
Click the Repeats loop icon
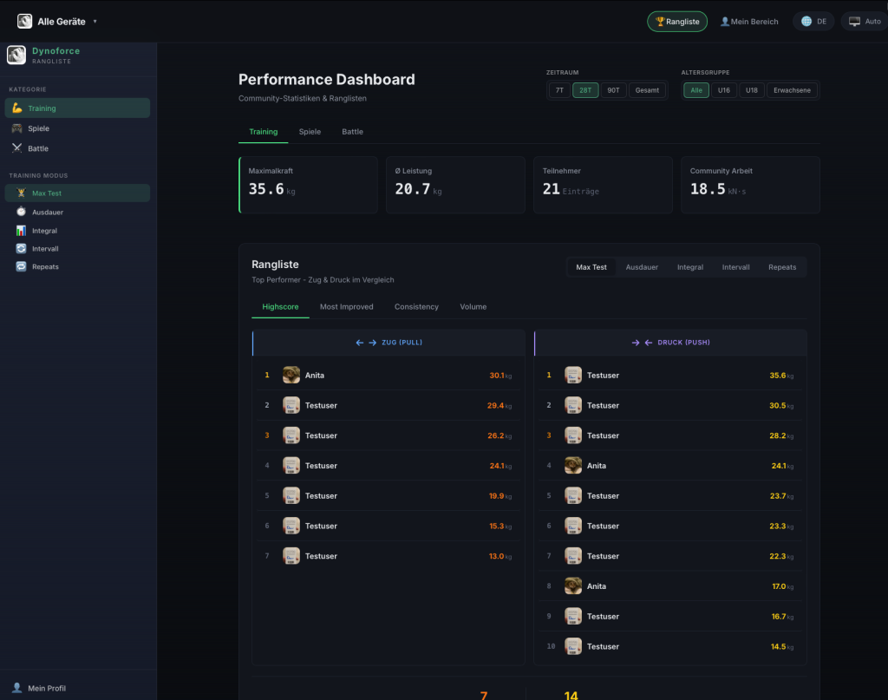coord(22,267)
